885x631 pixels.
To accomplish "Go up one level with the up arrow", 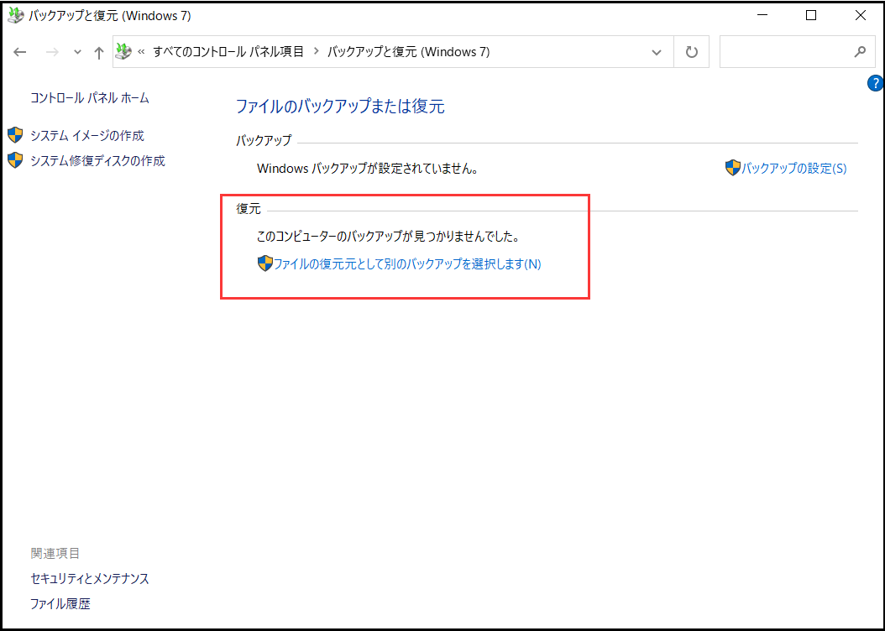I will click(x=99, y=52).
